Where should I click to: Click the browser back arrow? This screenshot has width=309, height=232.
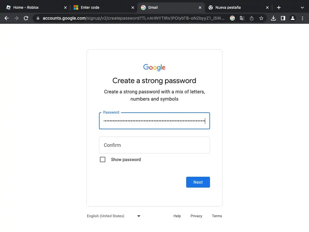7,18
